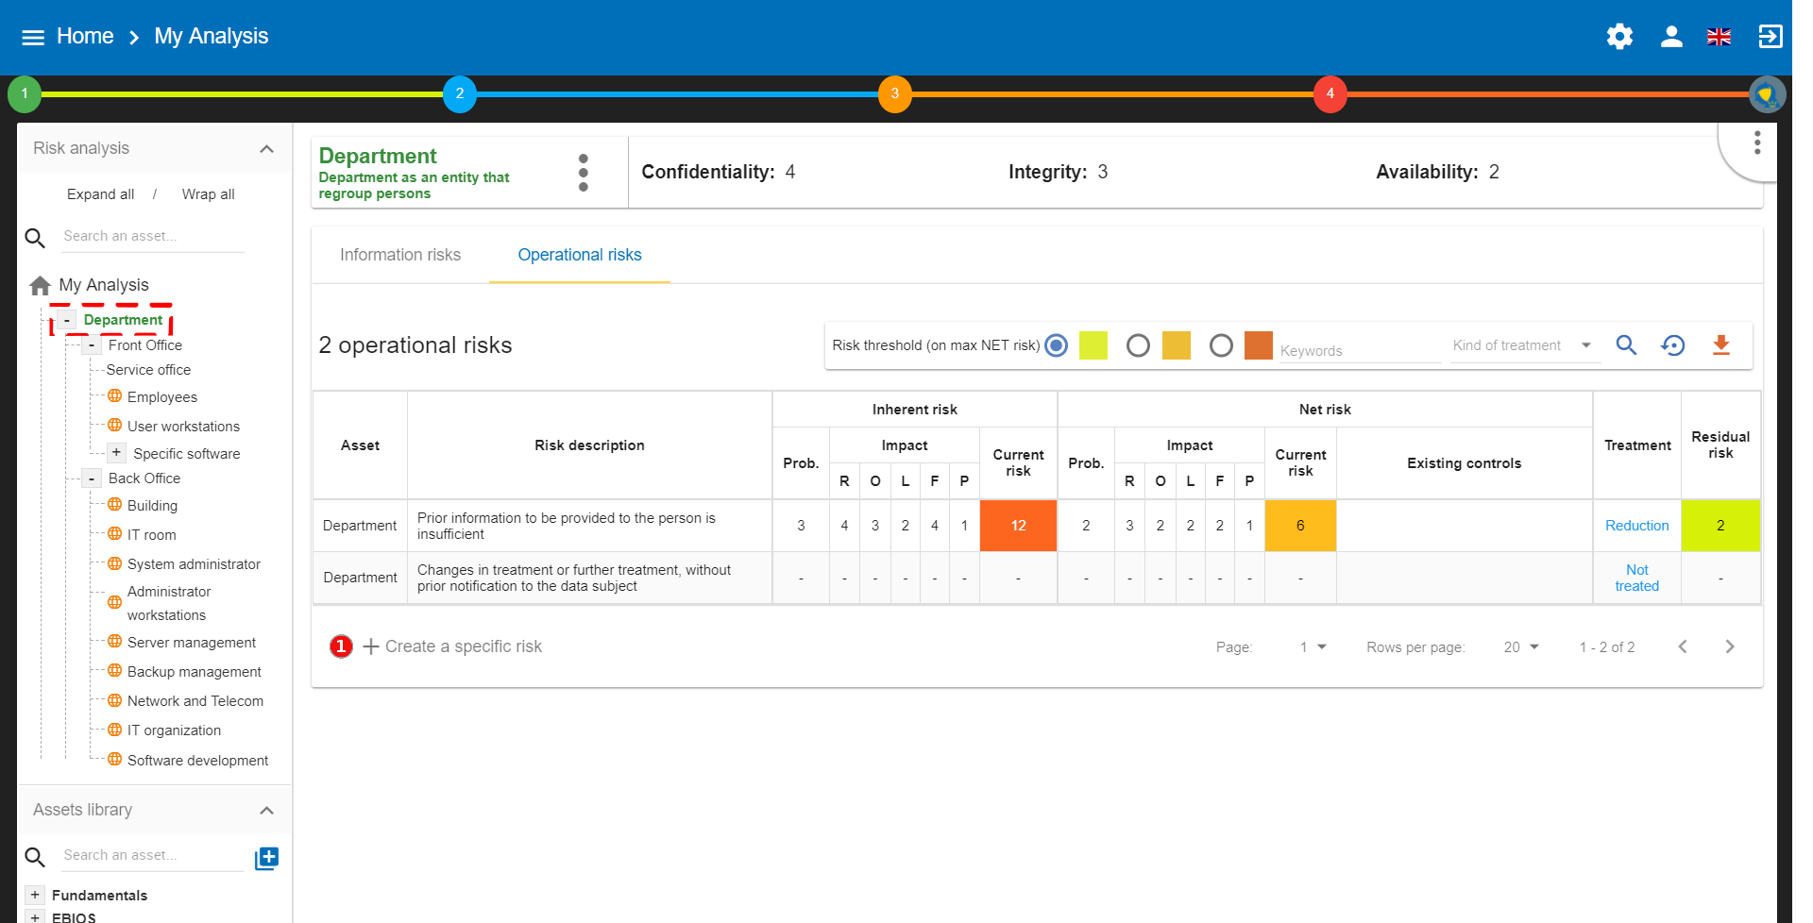This screenshot has height=923, width=1813.
Task: Open the hamburger navigation menu
Action: pos(33,37)
